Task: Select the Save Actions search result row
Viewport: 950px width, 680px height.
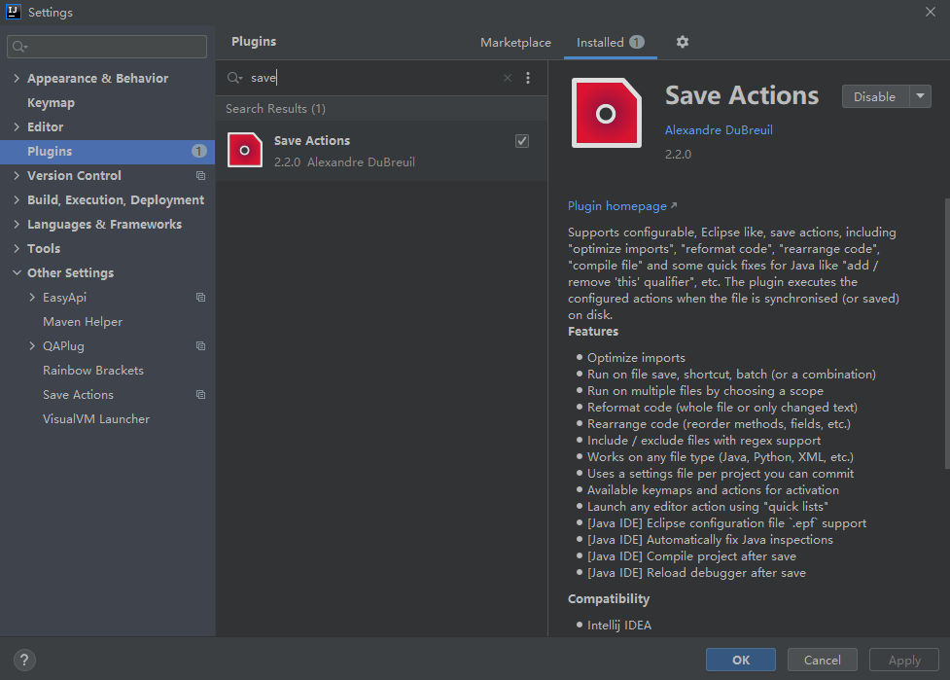Action: click(x=382, y=151)
